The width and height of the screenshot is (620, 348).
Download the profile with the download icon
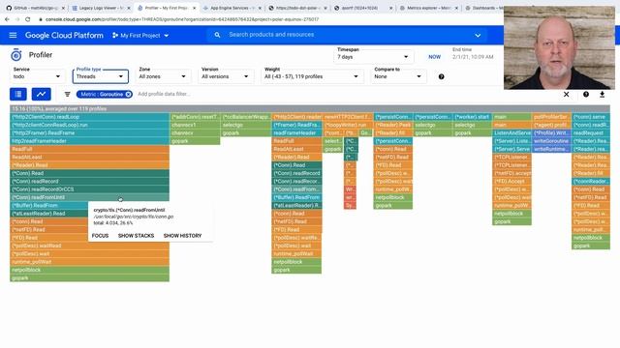tap(602, 95)
